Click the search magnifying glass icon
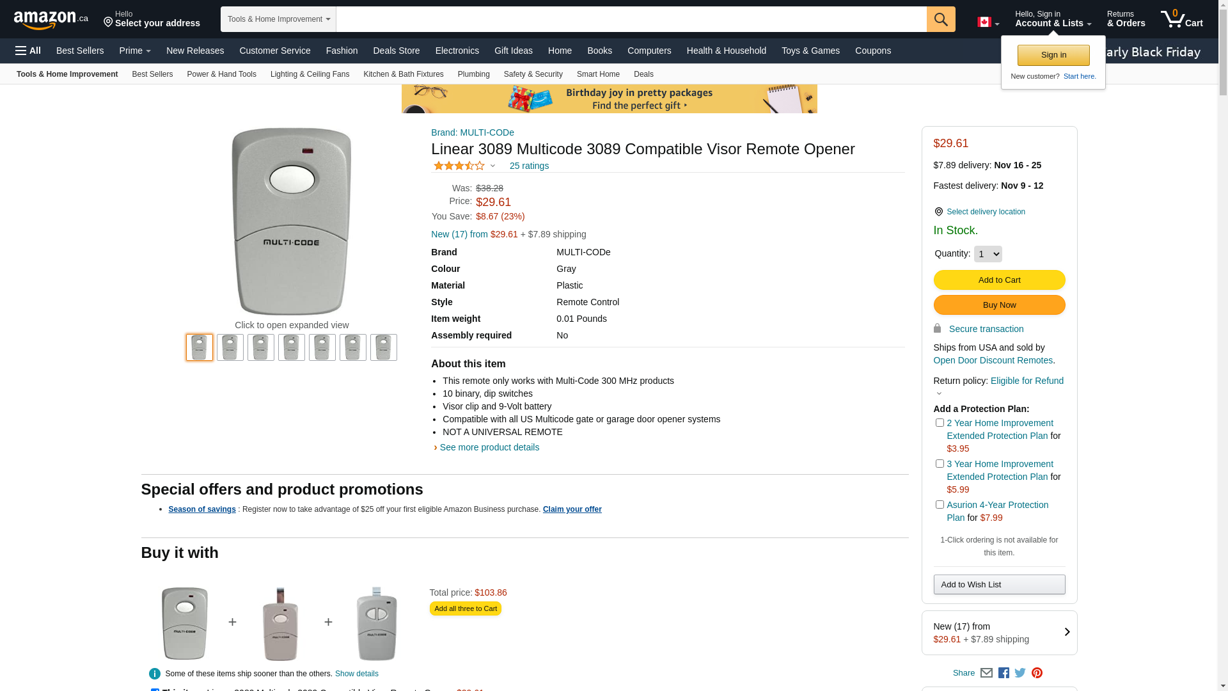This screenshot has height=691, width=1228. tap(940, 19)
